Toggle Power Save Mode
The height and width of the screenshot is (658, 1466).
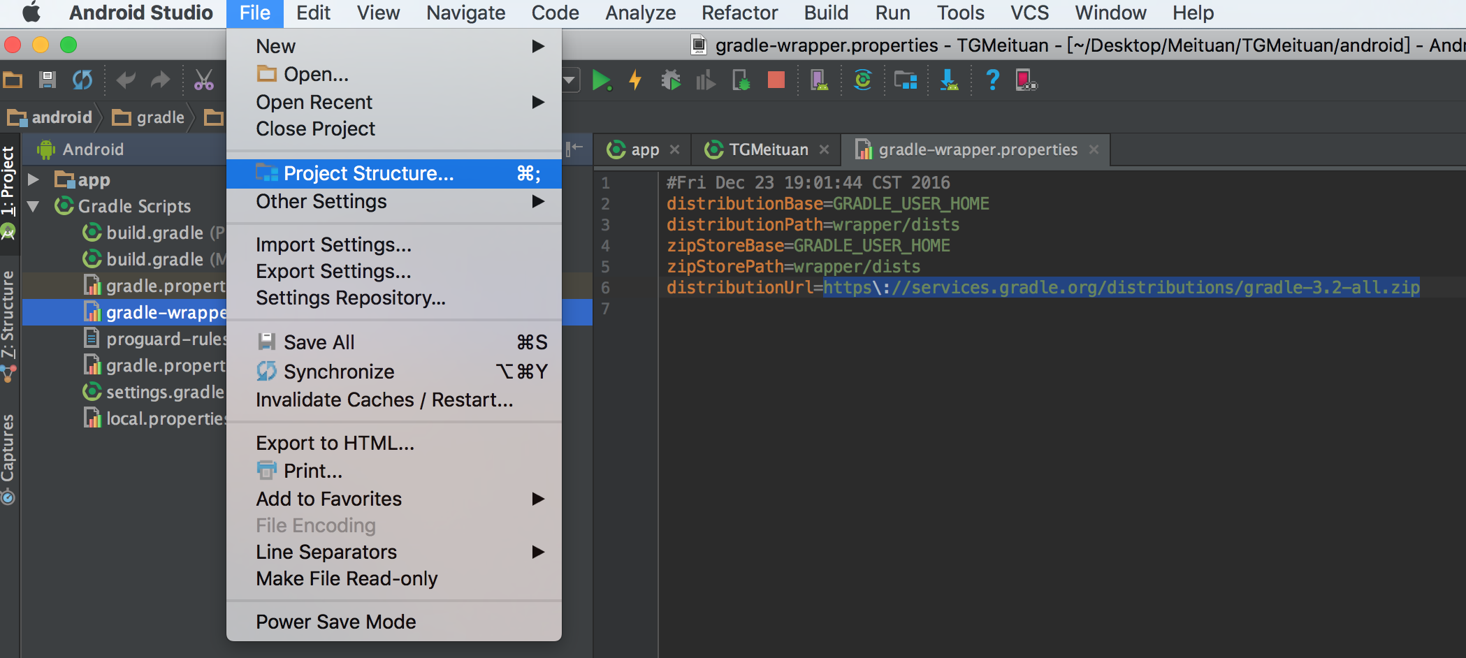pos(394,622)
